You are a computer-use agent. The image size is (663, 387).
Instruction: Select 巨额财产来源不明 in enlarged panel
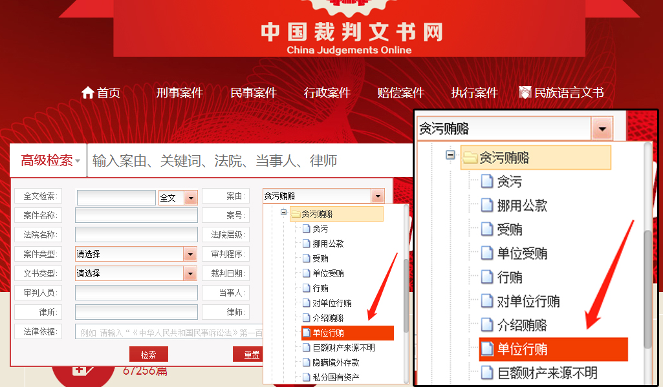coord(547,373)
